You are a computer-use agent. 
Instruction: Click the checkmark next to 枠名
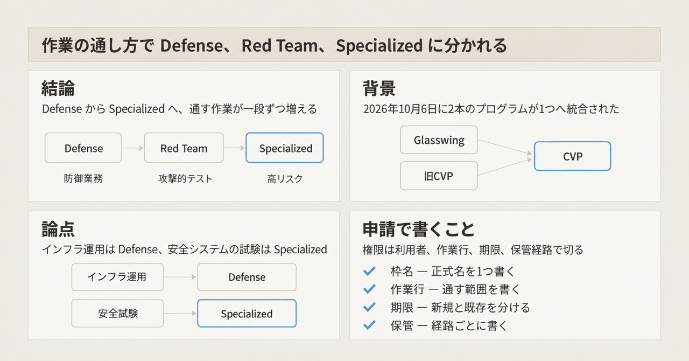point(369,272)
